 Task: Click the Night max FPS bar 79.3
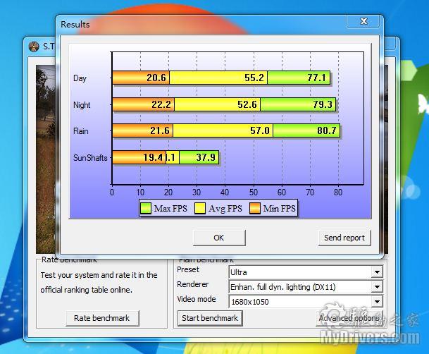[x=298, y=104]
